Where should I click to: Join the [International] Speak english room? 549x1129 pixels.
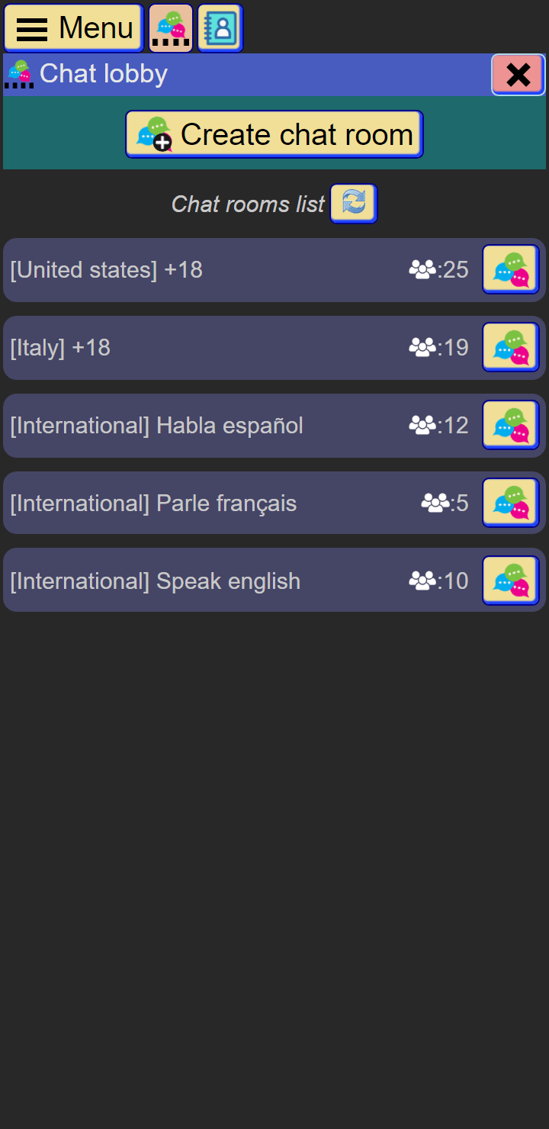pos(510,581)
